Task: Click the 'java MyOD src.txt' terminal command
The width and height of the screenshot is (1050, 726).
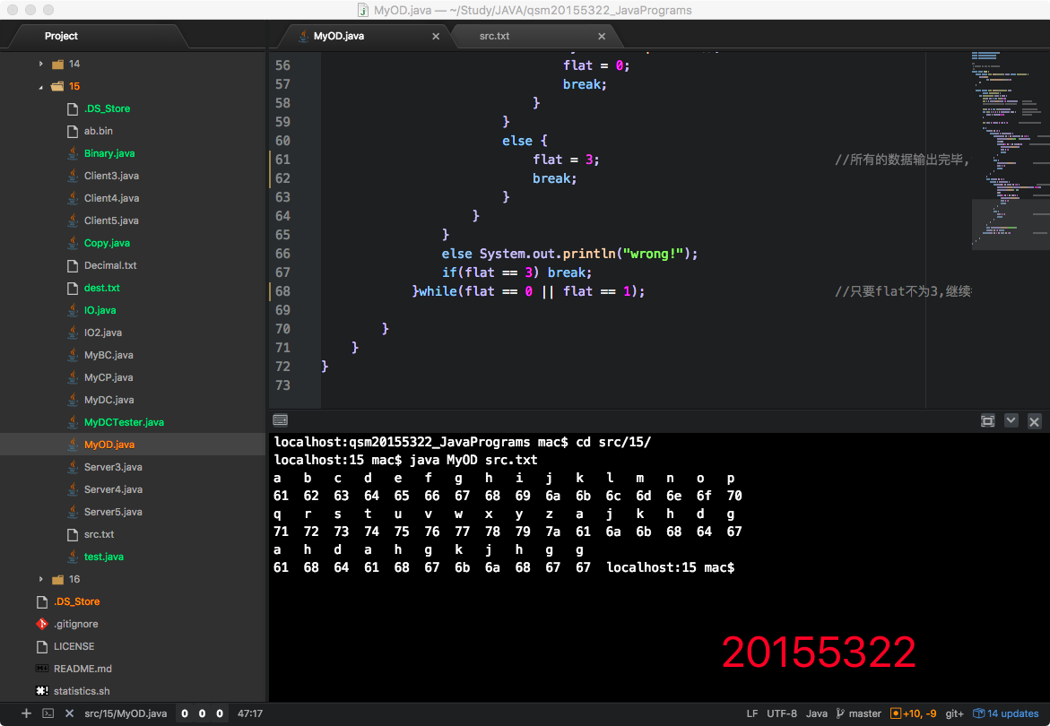Action: pyautogui.click(x=473, y=460)
